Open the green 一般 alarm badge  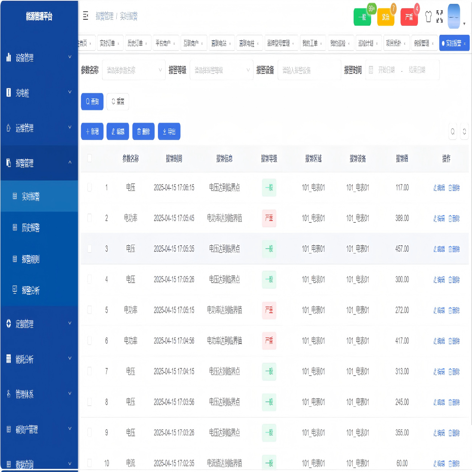click(362, 17)
